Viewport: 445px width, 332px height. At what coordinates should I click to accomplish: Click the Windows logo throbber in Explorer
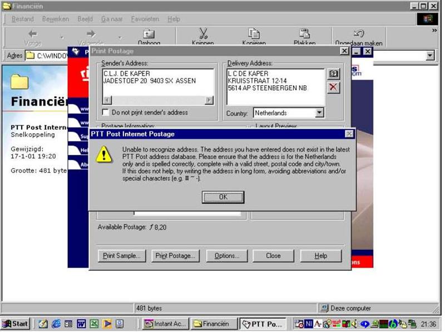click(x=427, y=19)
